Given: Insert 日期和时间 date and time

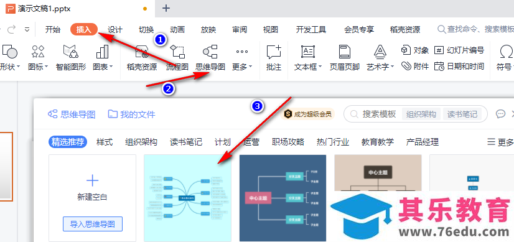Looking at the screenshot, I should coord(459,66).
